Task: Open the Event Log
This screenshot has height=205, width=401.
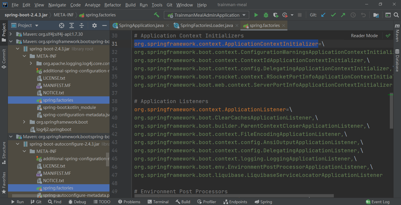Action: click(377, 202)
